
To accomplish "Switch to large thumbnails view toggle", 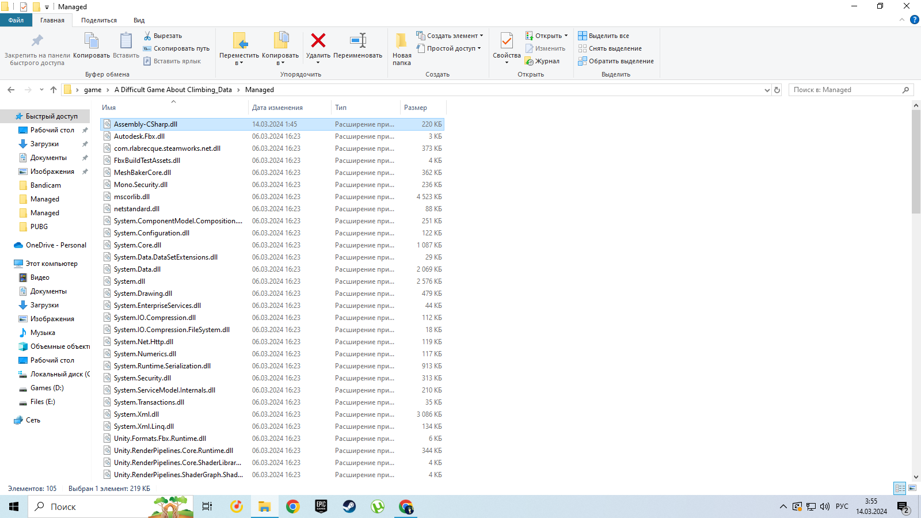I will (x=912, y=488).
